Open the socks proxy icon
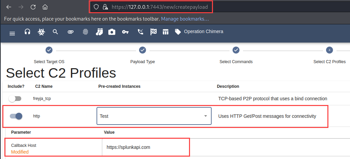The image size is (350, 159). 99,32
